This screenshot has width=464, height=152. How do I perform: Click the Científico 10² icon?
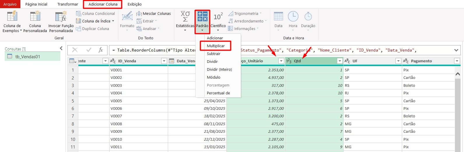218,17
